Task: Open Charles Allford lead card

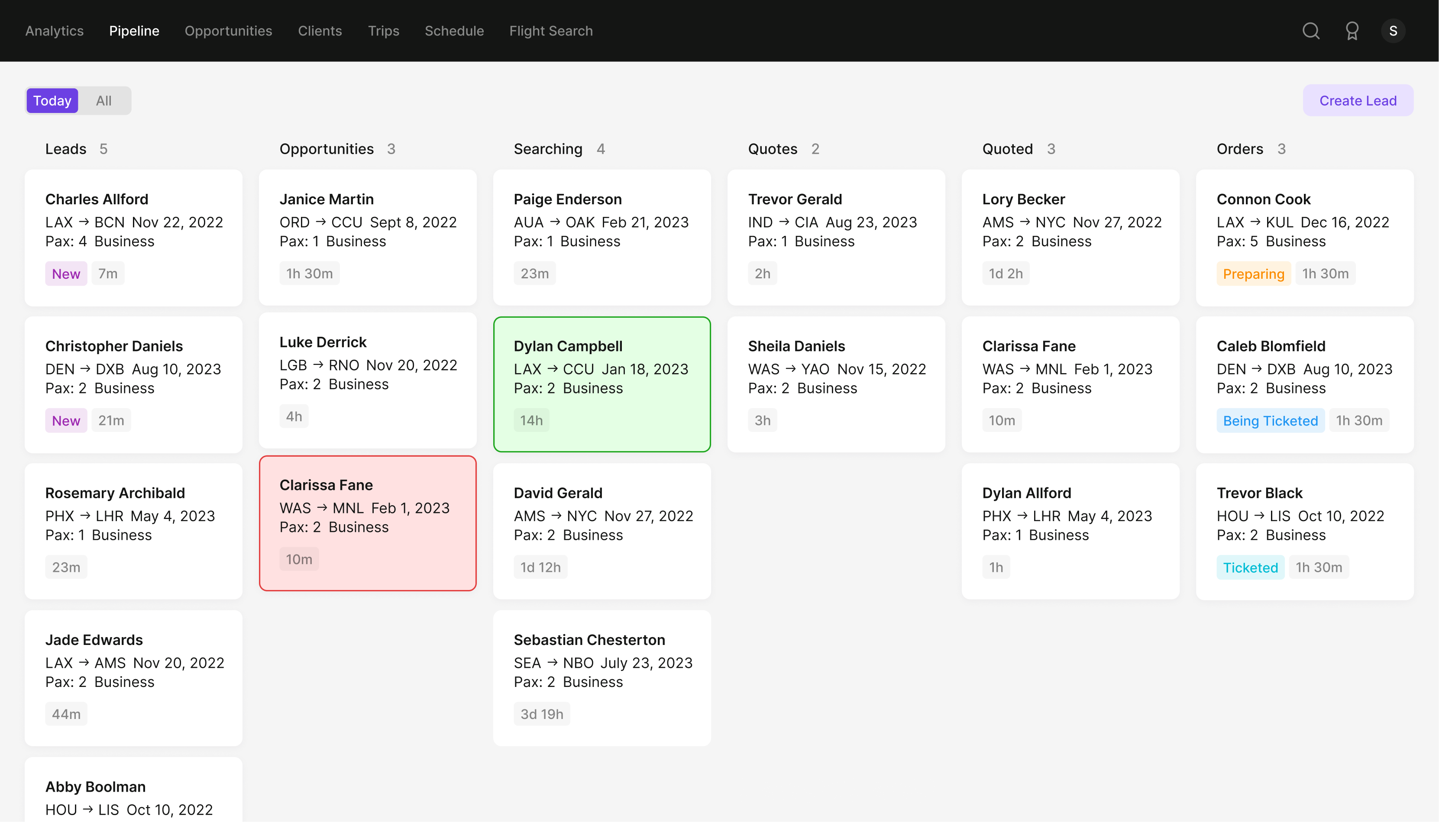Action: 134,238
